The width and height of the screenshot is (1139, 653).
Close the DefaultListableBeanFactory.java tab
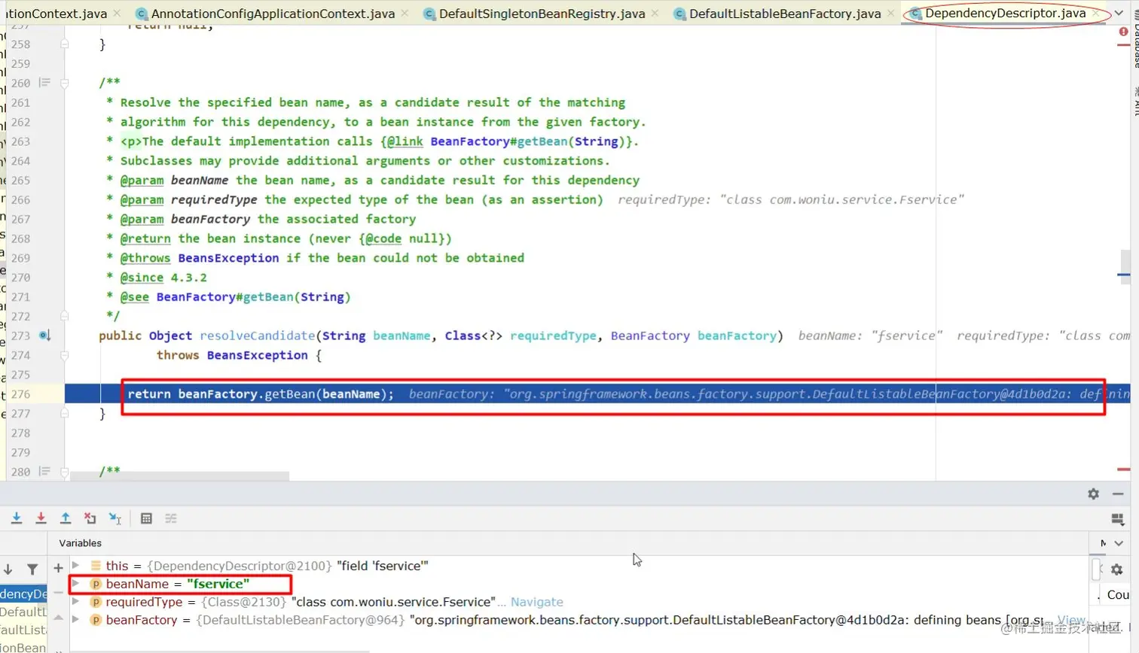click(x=890, y=14)
